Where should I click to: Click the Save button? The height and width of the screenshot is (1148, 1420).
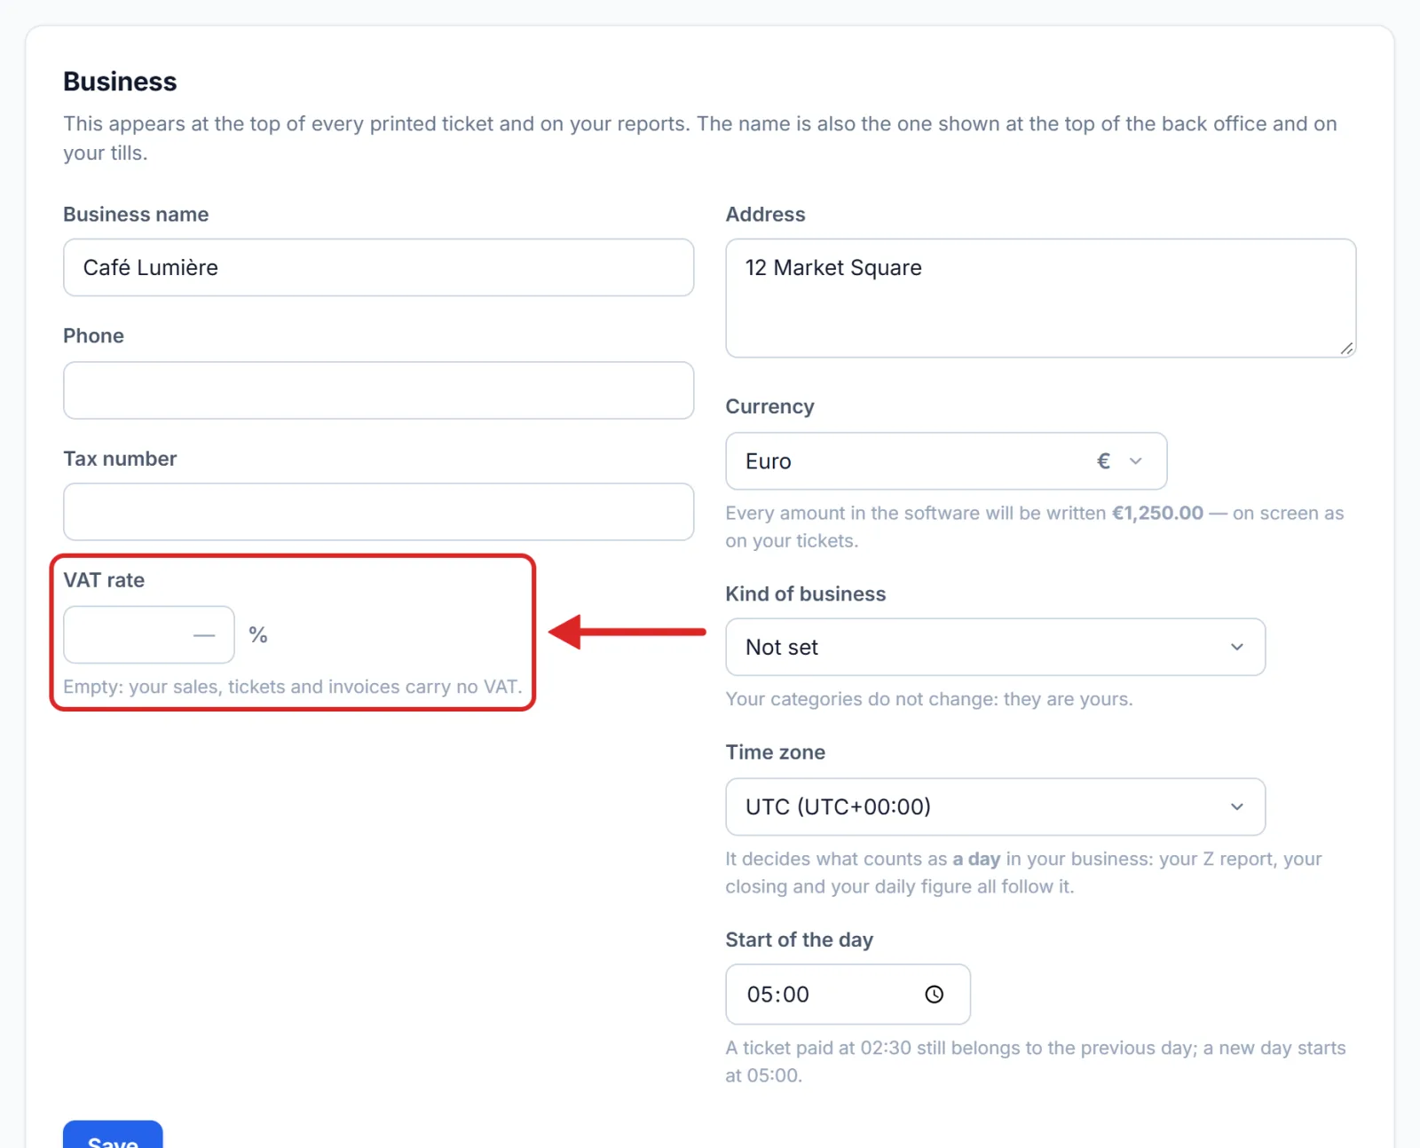click(113, 1136)
